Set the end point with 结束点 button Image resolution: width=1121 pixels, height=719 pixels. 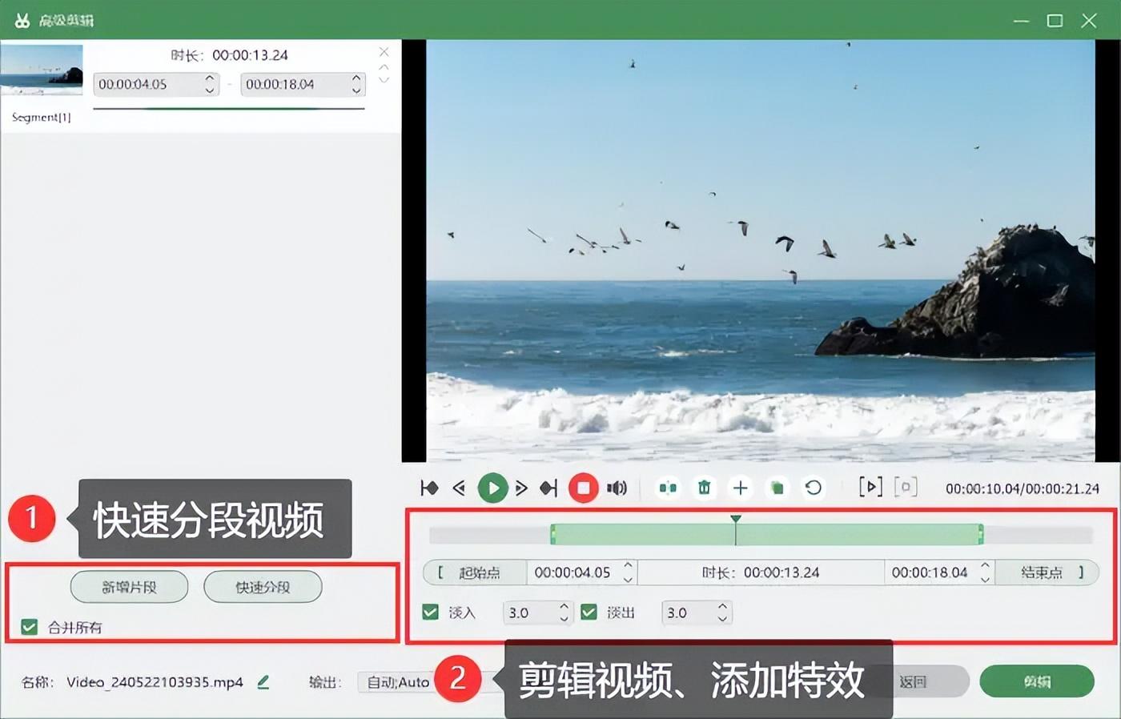[1047, 572]
